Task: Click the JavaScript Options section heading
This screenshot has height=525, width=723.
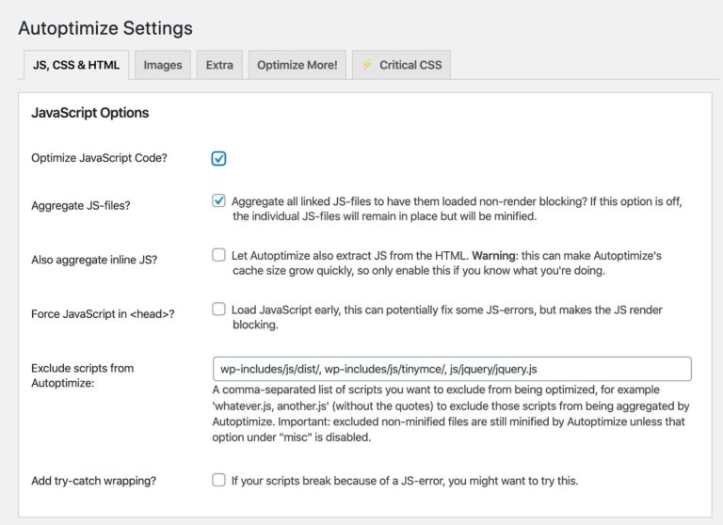Action: coord(90,113)
